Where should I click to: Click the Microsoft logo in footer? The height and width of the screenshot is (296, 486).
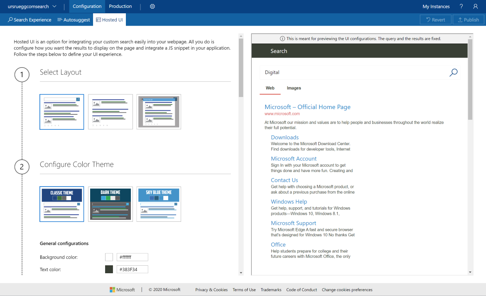click(122, 290)
